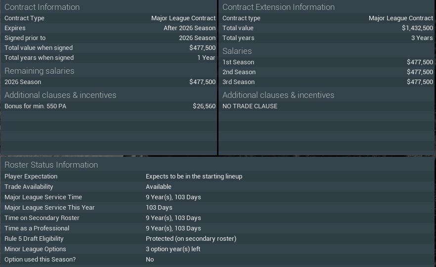Select the 2026 Season salary row
Screen dimensions: 436x267
point(109,82)
